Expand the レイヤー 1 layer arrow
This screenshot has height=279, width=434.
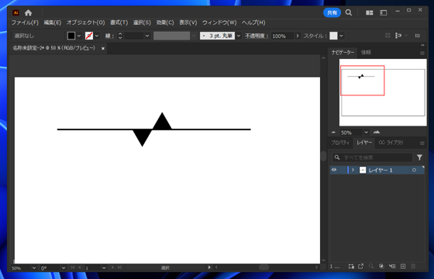click(x=353, y=170)
